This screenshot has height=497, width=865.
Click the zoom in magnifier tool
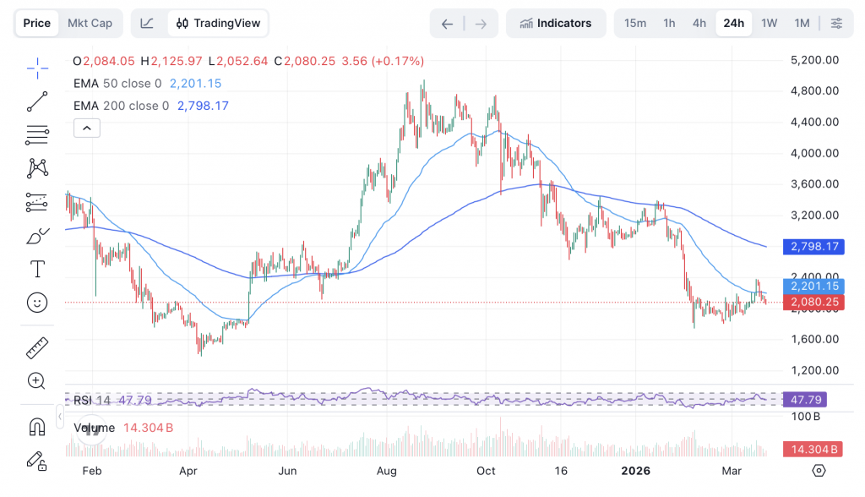[37, 380]
